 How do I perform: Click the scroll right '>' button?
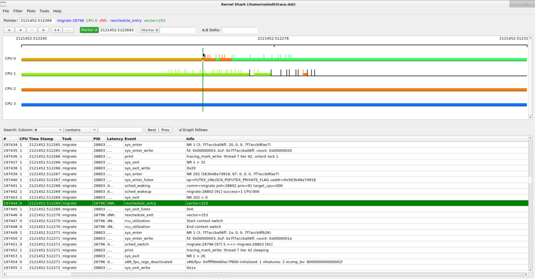pos(43,30)
